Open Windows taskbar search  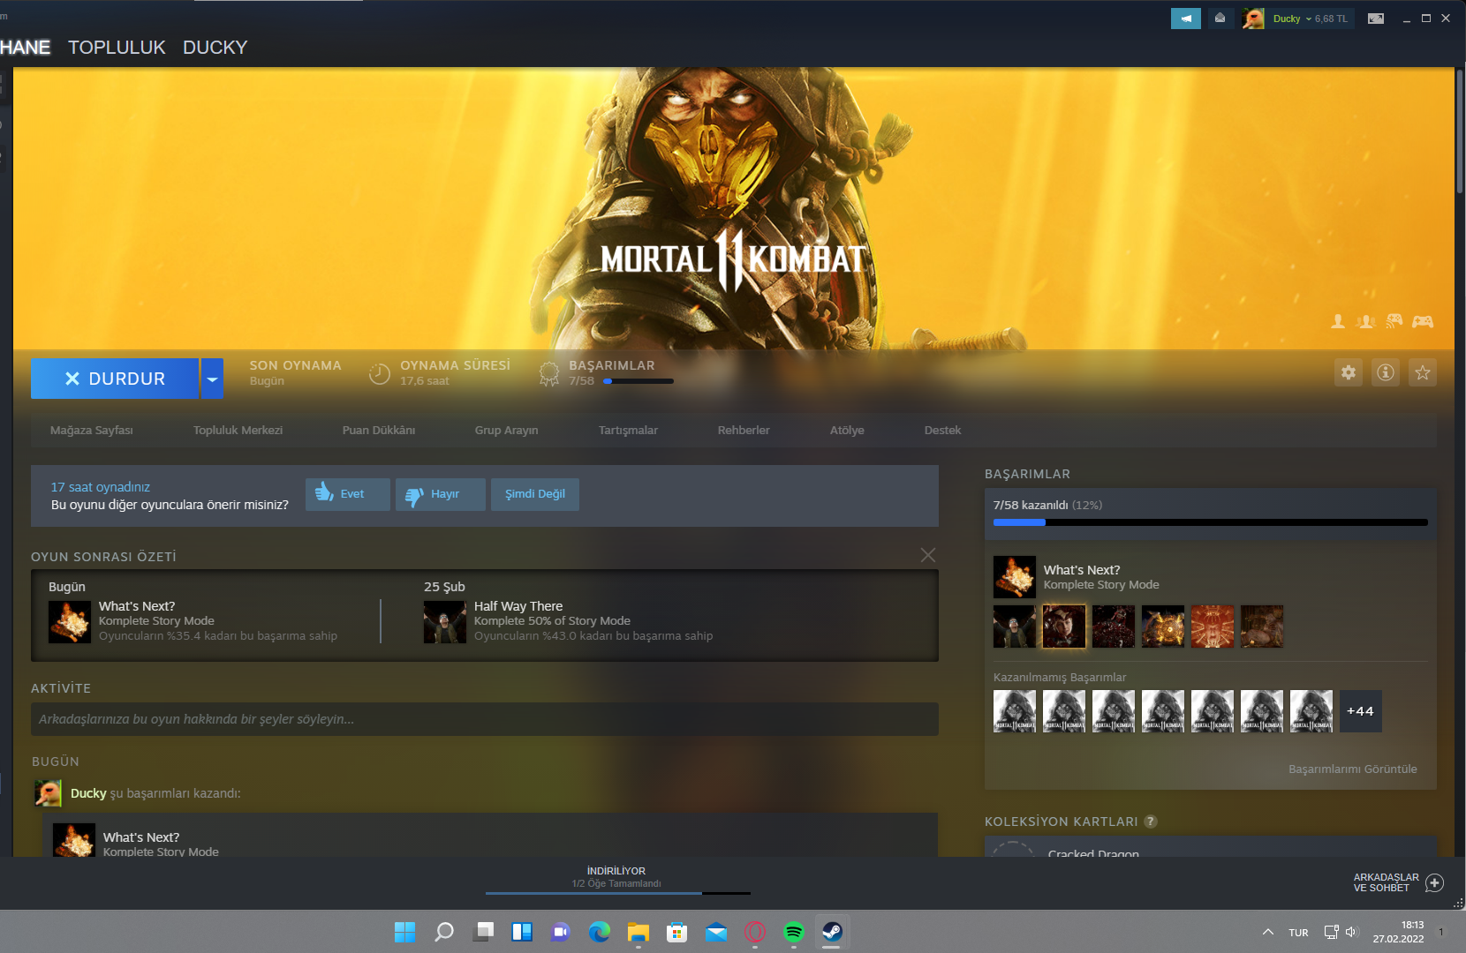point(444,932)
